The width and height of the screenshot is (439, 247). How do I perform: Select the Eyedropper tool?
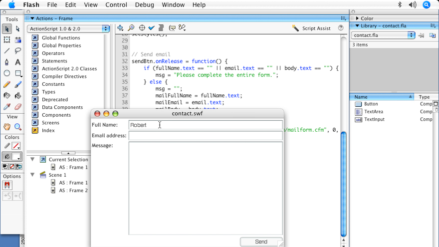[x=7, y=106]
